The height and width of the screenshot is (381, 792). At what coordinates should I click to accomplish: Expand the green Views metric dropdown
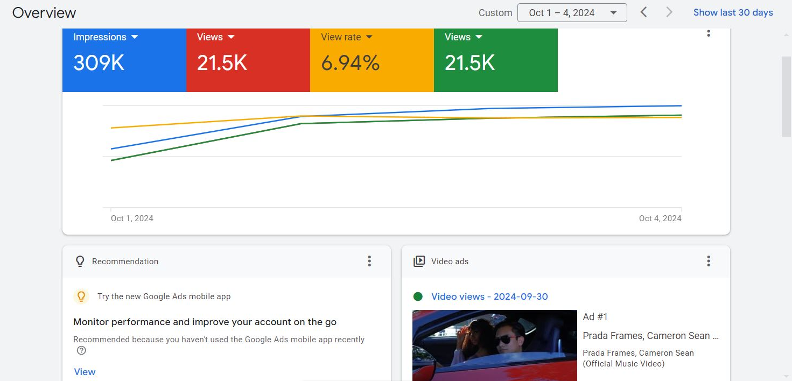479,37
